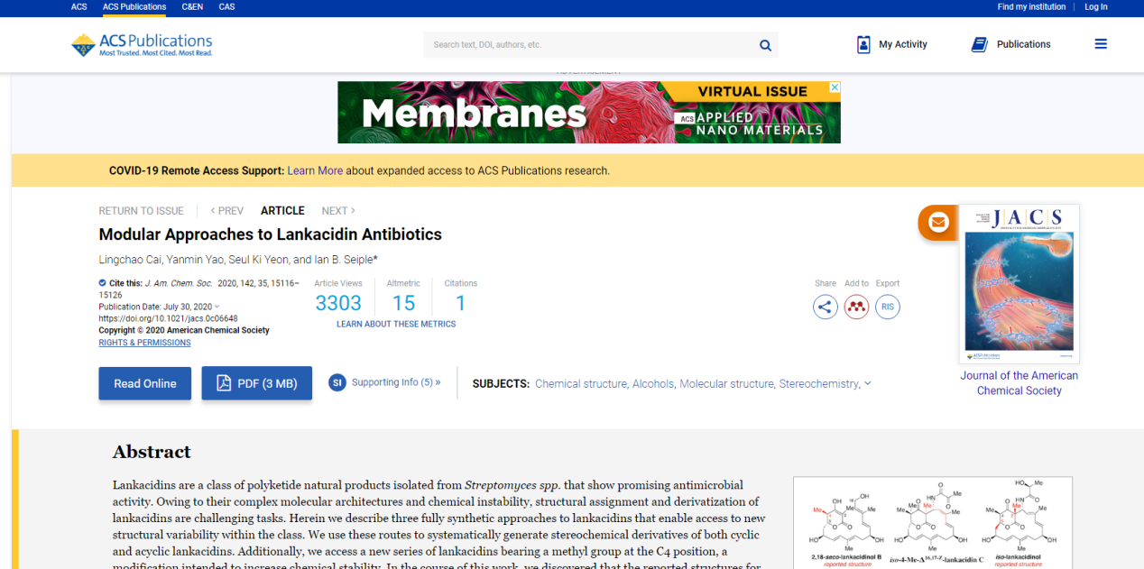Click the Share icon
Screen dimensions: 1144x569
point(825,307)
